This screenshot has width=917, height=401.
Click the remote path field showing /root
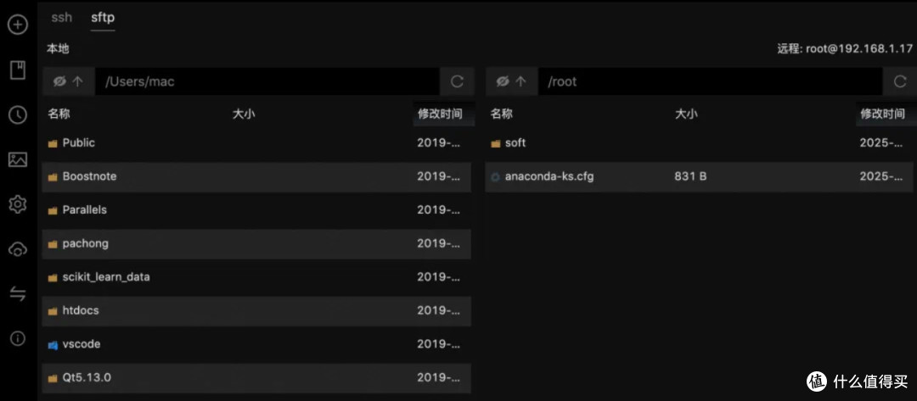coord(710,81)
